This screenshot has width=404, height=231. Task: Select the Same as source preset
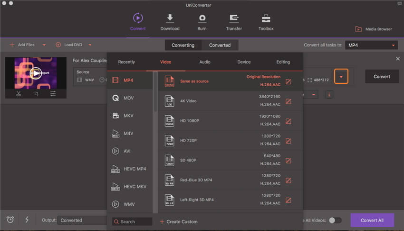(231, 81)
